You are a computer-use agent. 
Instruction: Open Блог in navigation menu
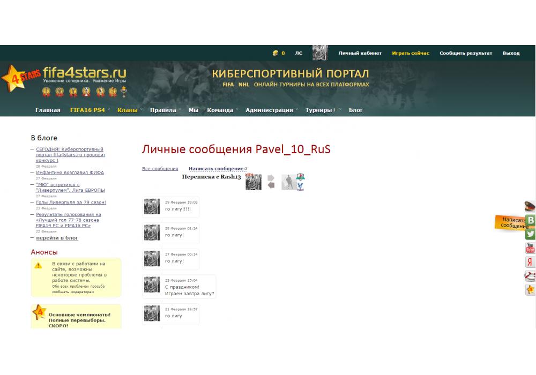coord(355,110)
